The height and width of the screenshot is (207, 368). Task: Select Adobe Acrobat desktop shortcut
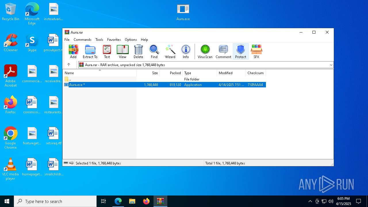(11, 76)
